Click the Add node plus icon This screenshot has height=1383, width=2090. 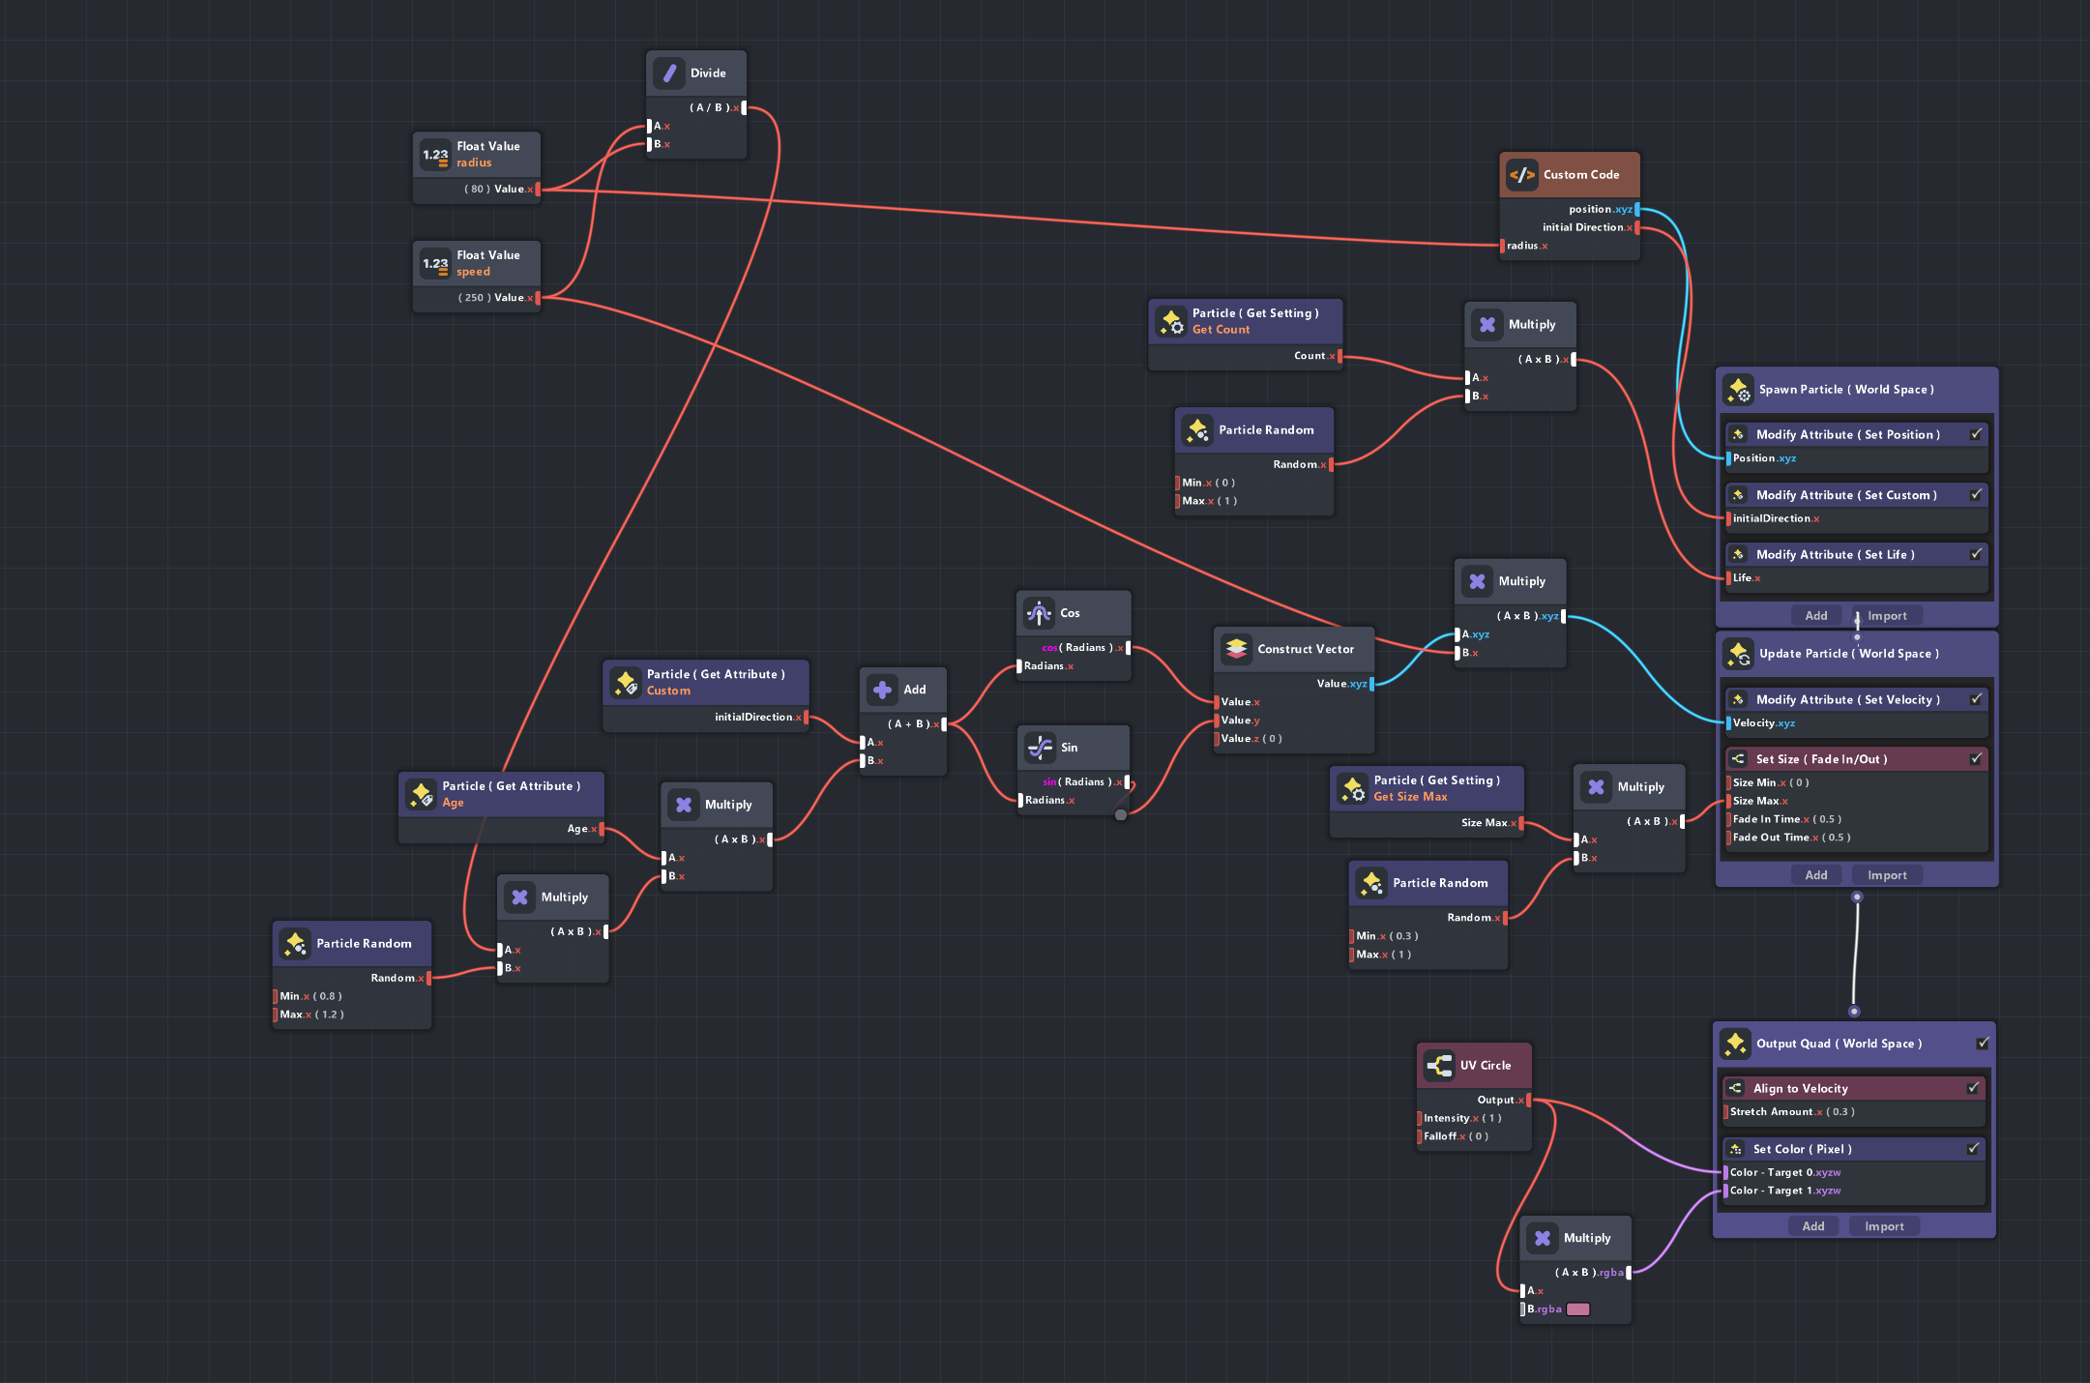882,690
